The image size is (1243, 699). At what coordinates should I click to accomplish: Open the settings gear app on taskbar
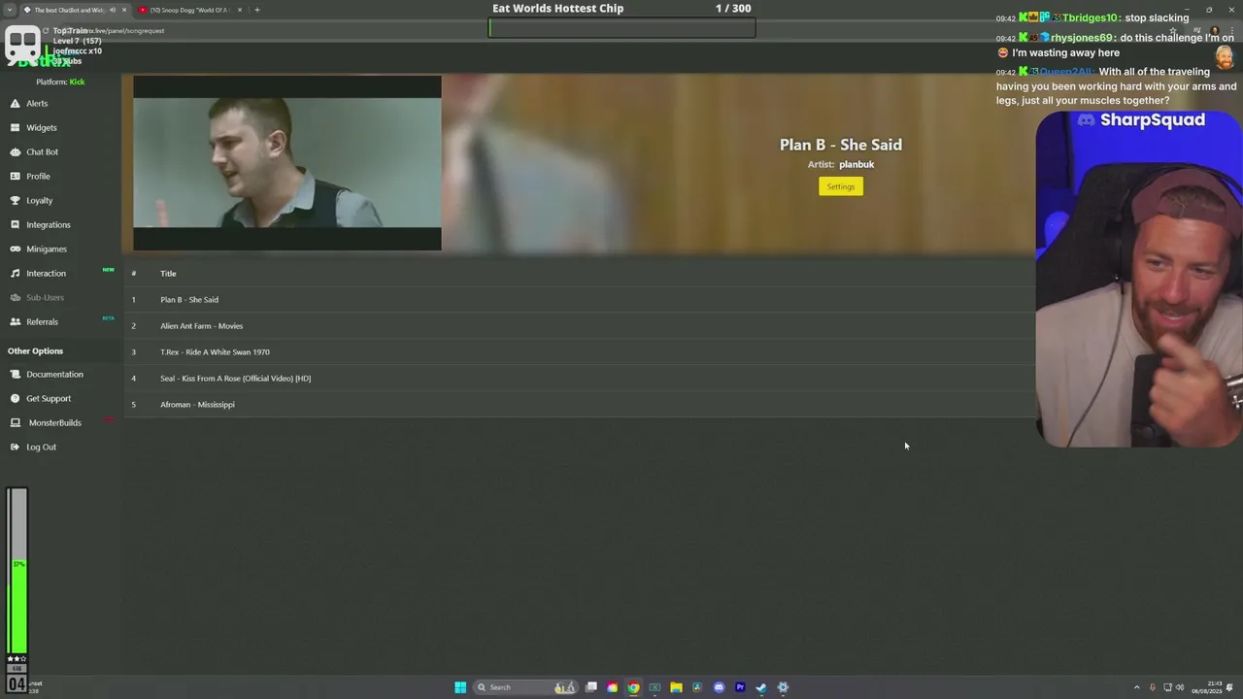coord(783,687)
